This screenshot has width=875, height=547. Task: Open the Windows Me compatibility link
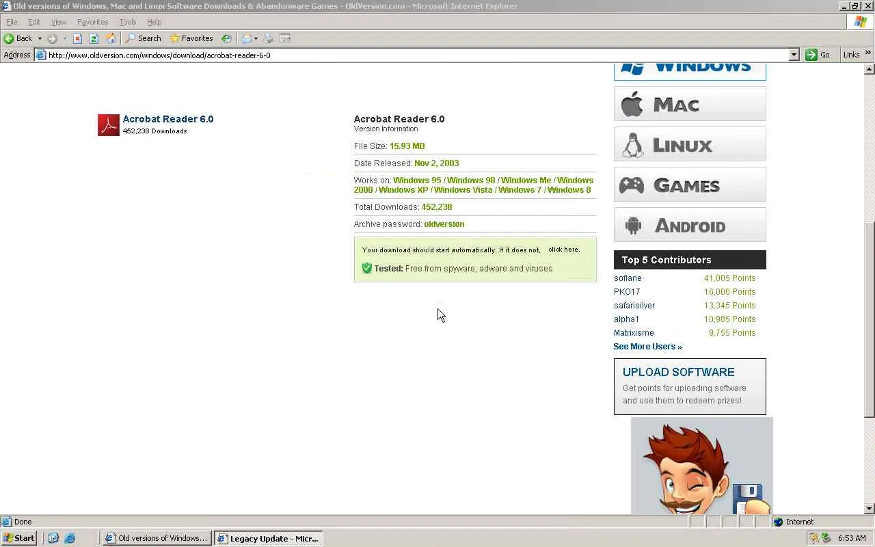coord(526,181)
